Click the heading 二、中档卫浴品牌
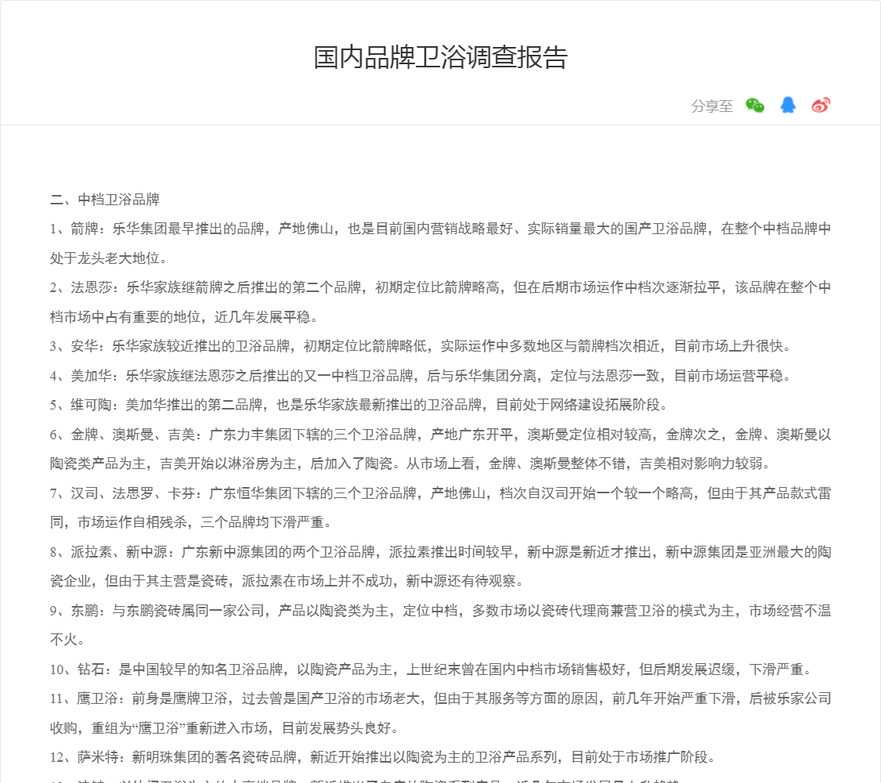The width and height of the screenshot is (881, 783). tap(105, 200)
